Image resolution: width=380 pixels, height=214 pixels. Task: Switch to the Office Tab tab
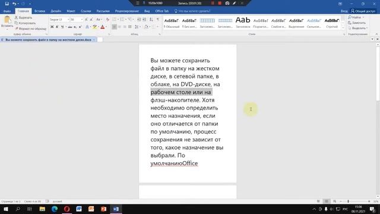(161, 11)
